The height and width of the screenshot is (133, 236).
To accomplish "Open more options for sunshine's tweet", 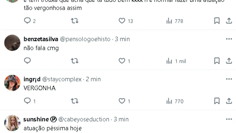I will point(229,119).
